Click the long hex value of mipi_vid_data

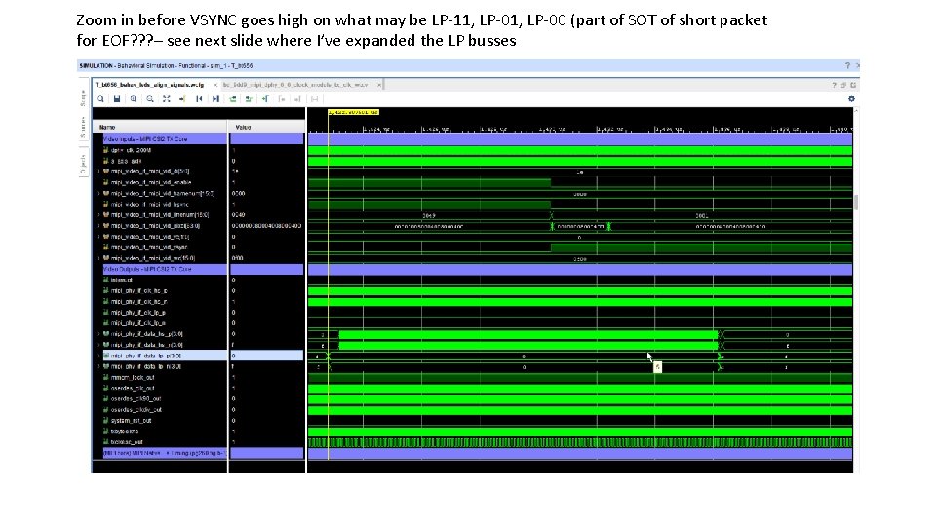[266, 225]
